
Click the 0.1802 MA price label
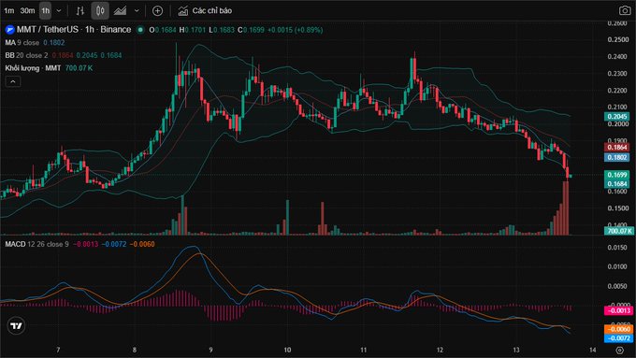(617, 157)
